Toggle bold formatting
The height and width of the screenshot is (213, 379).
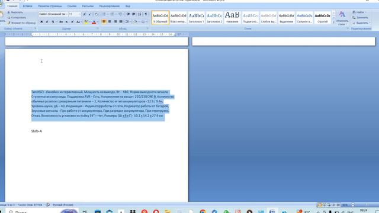click(x=41, y=22)
